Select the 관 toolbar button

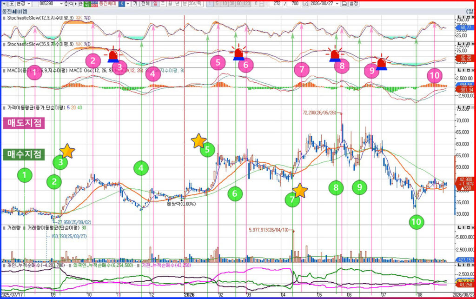click(80, 4)
